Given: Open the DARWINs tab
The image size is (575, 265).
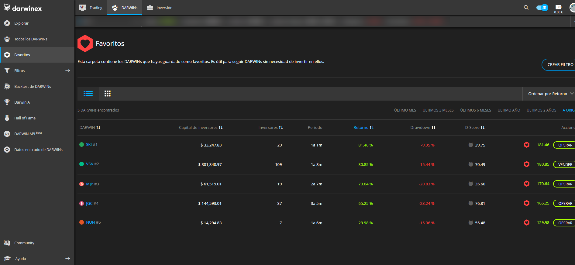Looking at the screenshot, I should pyautogui.click(x=125, y=8).
